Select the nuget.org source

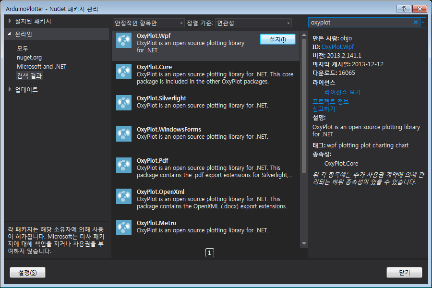pos(29,58)
